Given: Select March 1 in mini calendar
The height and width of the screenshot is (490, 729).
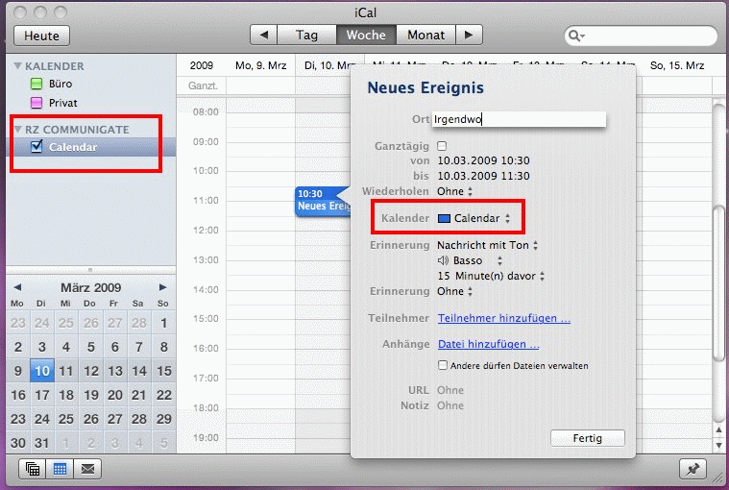Looking at the screenshot, I should 163,323.
